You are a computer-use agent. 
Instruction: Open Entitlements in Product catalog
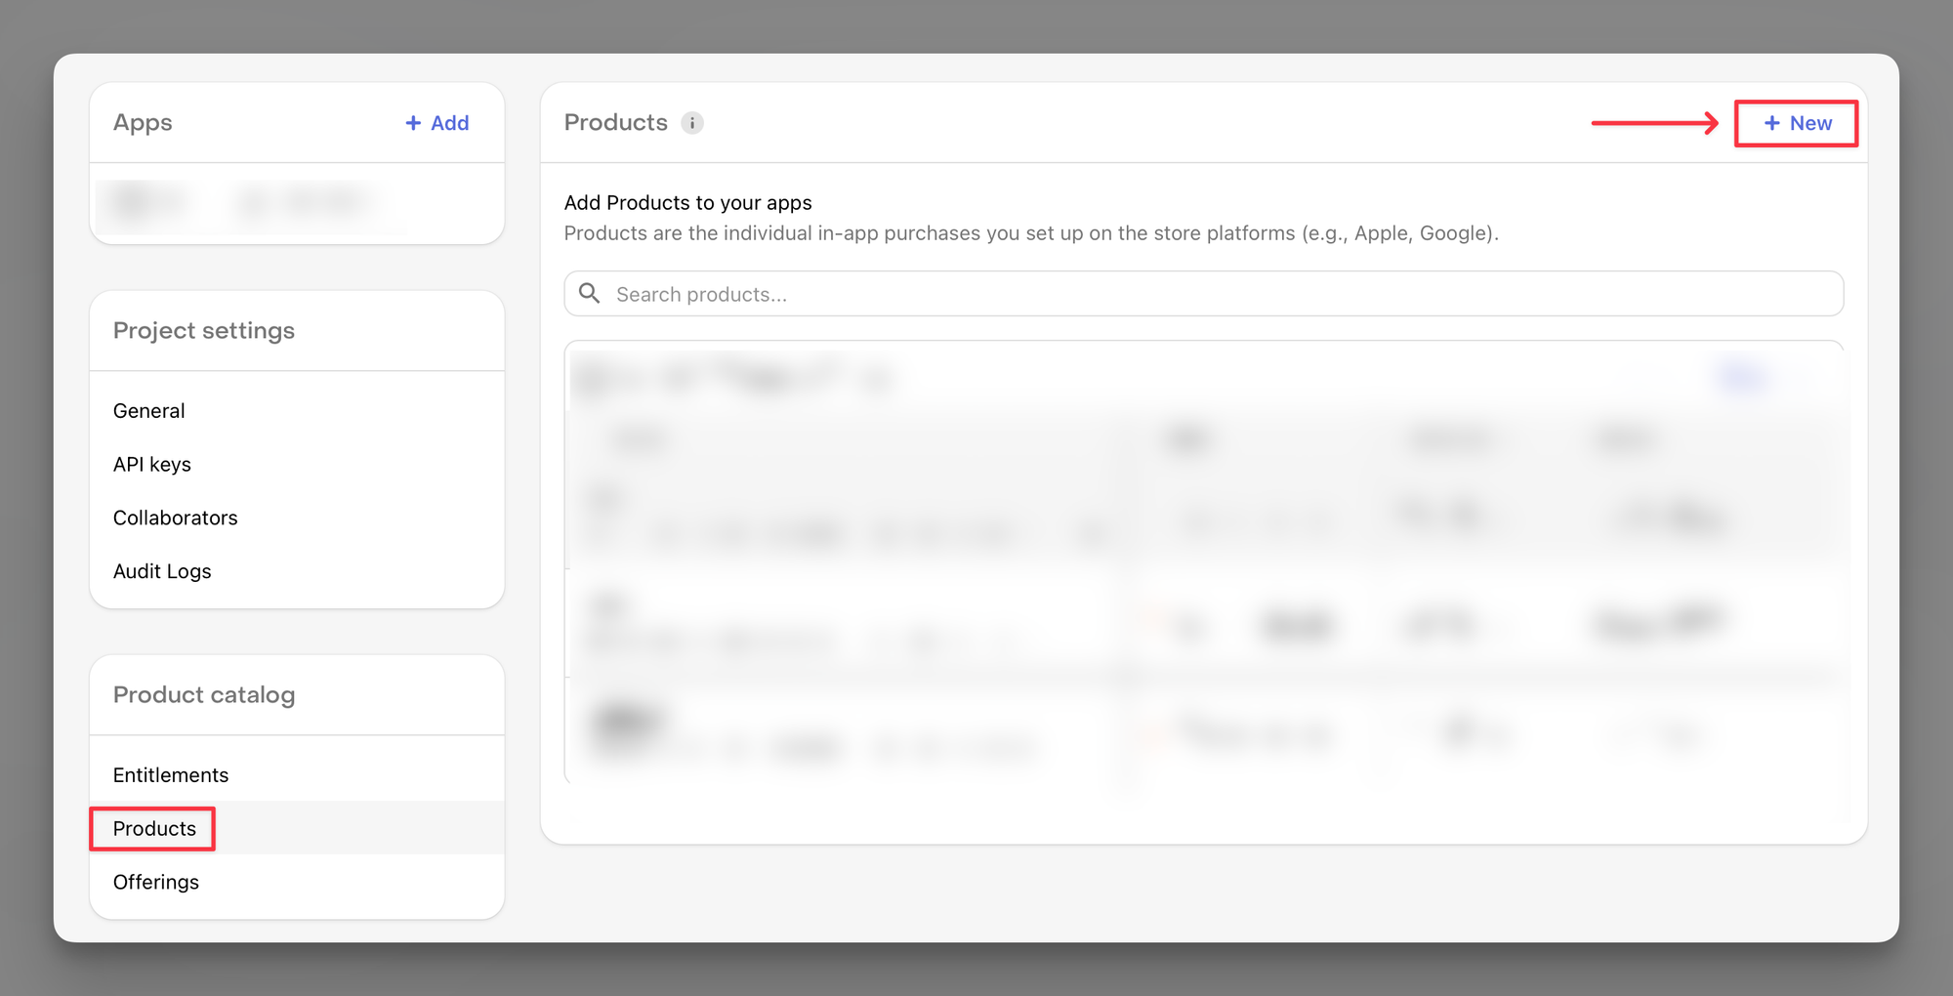(171, 775)
